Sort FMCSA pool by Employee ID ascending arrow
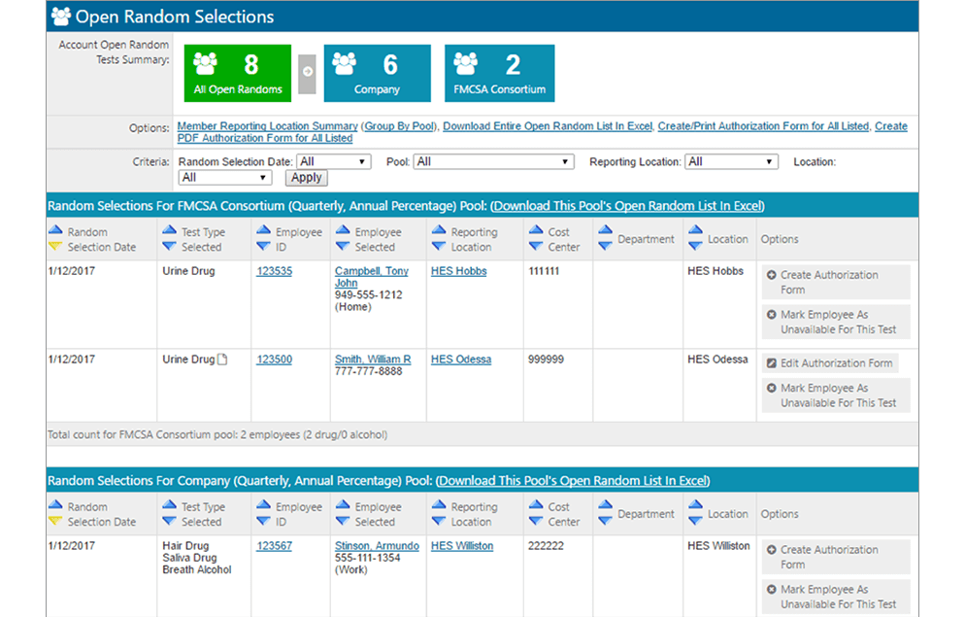Image resolution: width=965 pixels, height=617 pixels. tap(262, 231)
